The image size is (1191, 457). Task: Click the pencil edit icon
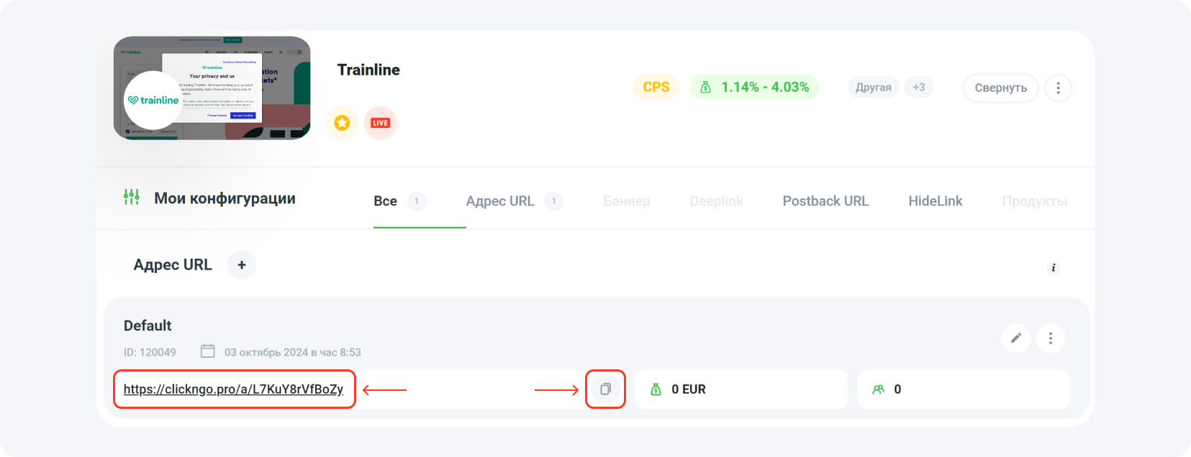point(1016,338)
